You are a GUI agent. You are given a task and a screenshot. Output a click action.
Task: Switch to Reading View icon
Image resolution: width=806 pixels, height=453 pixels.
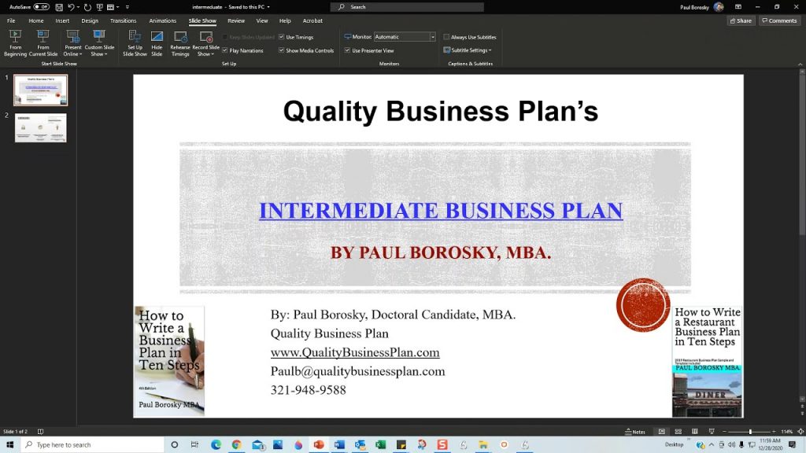tap(694, 432)
